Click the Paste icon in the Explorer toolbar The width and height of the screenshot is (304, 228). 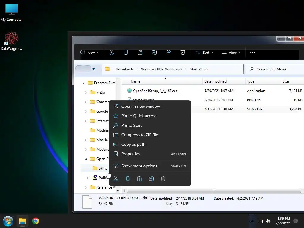[140, 52]
